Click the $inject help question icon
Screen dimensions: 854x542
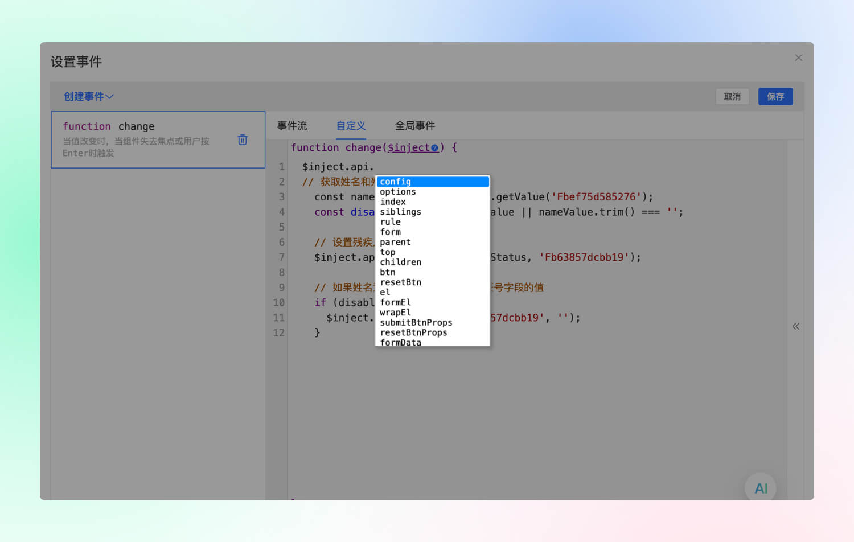click(x=435, y=148)
